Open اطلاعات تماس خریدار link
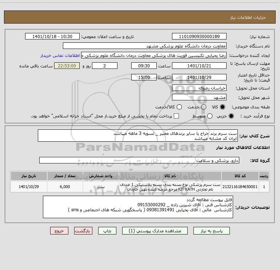Screen dimensions: 280x270 [60, 55]
